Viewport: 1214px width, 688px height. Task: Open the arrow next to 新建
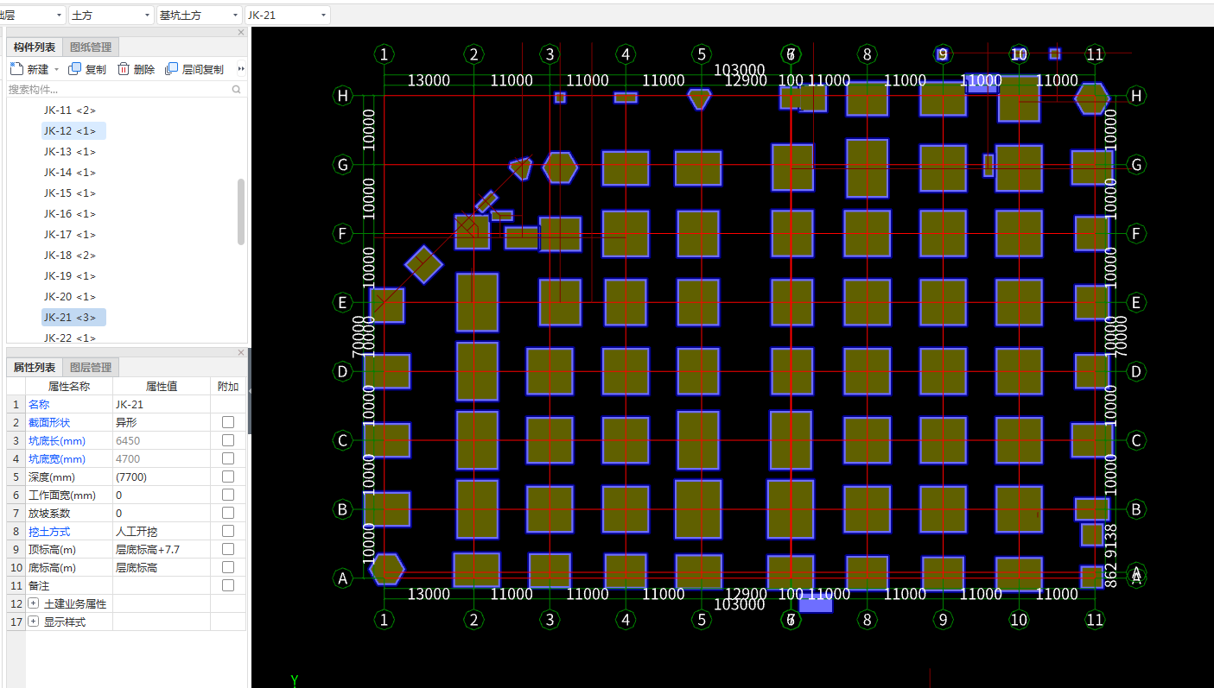click(x=57, y=70)
